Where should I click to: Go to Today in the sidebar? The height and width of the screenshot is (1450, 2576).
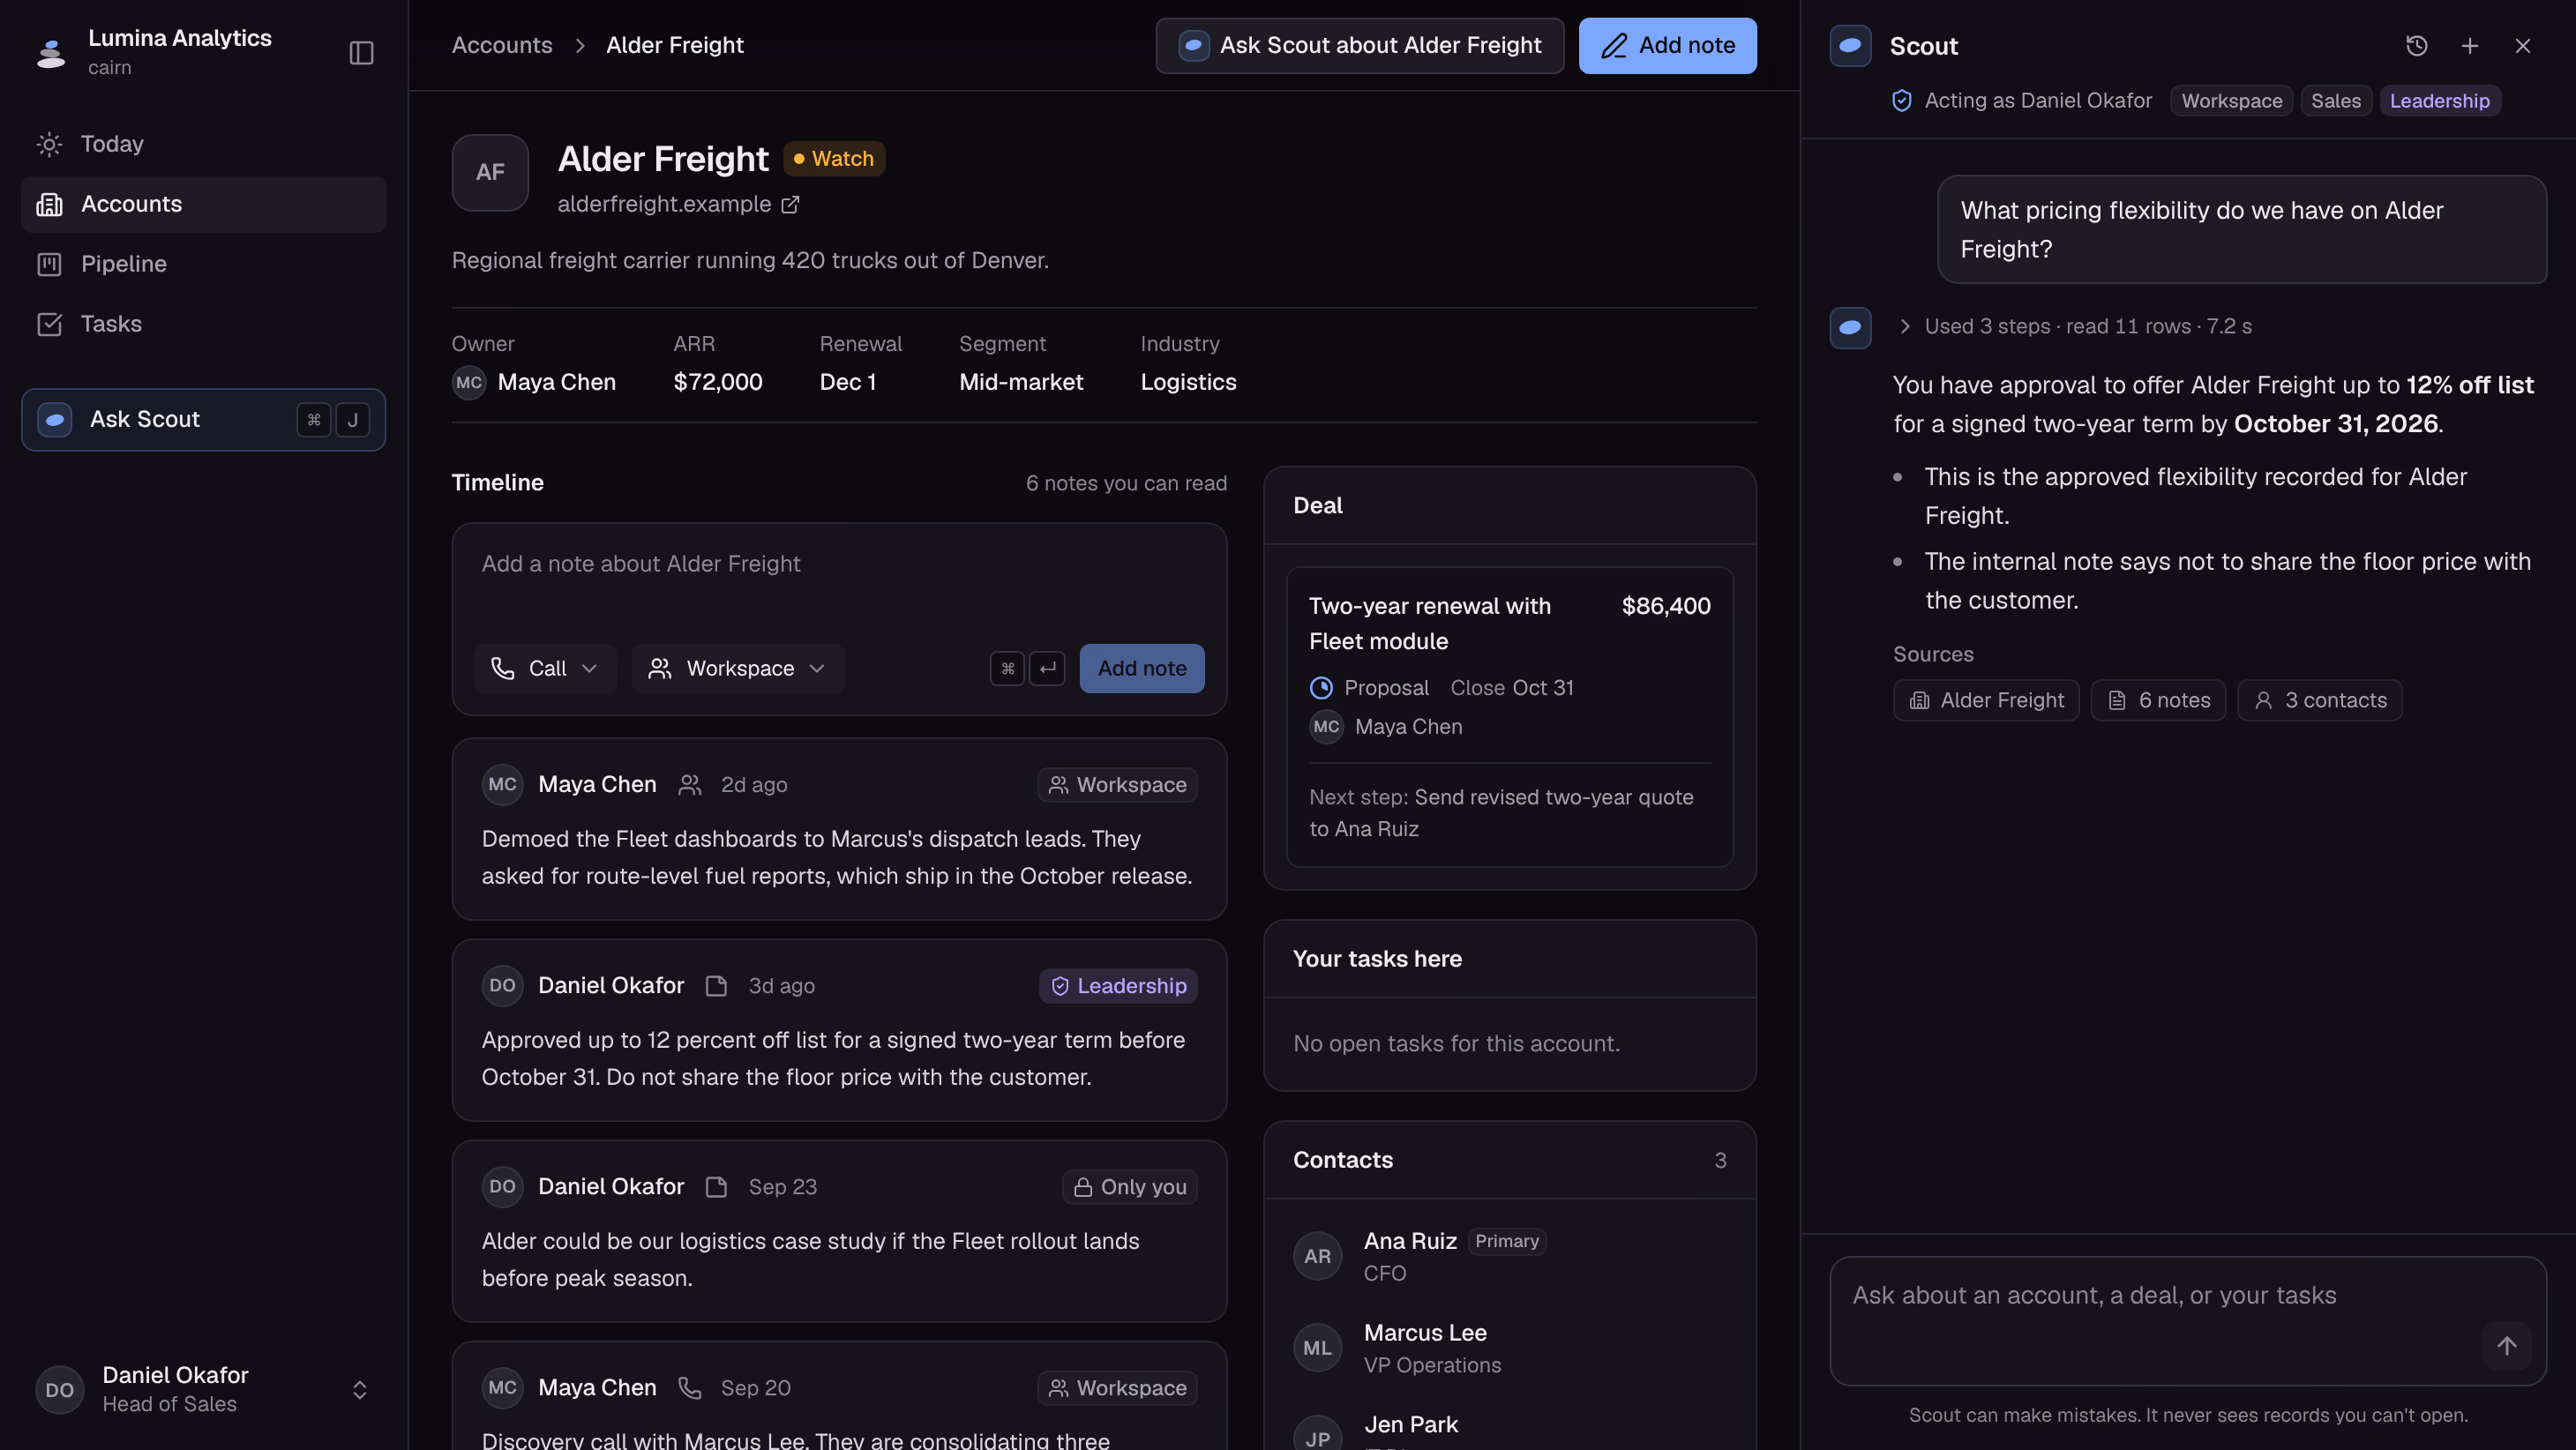tap(203, 144)
